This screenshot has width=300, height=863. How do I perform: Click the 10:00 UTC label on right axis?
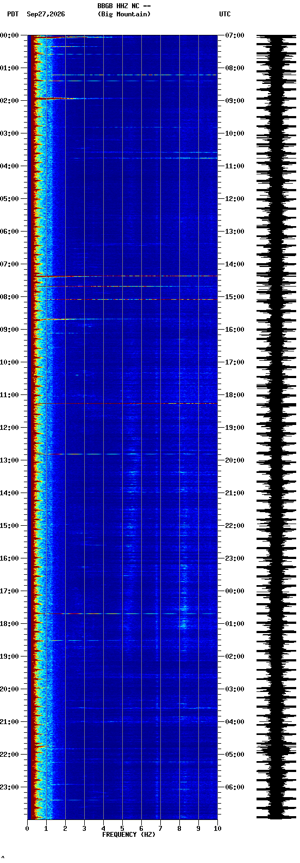click(234, 133)
